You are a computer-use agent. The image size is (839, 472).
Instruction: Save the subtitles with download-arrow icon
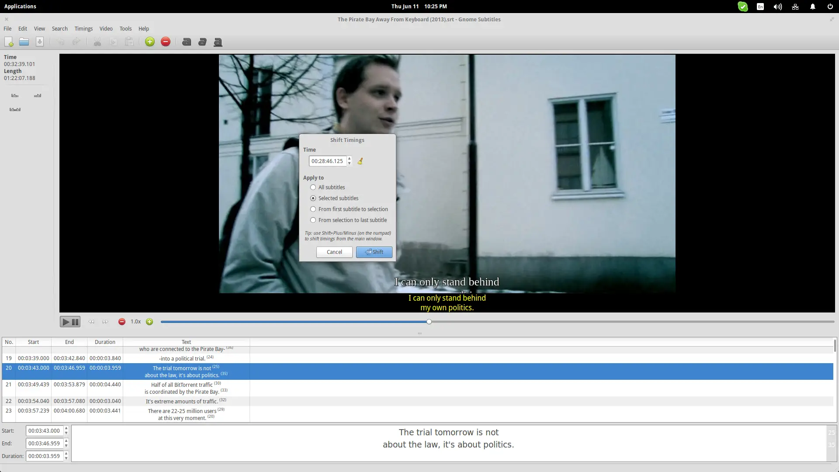click(40, 42)
